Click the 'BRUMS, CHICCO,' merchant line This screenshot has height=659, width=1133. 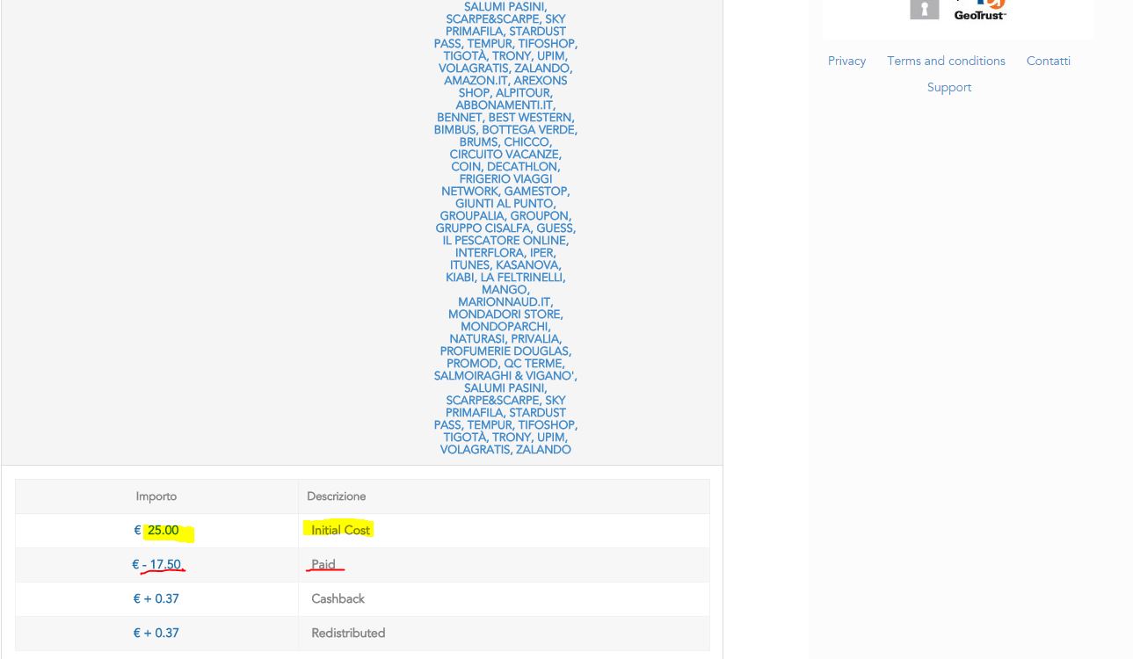505,142
